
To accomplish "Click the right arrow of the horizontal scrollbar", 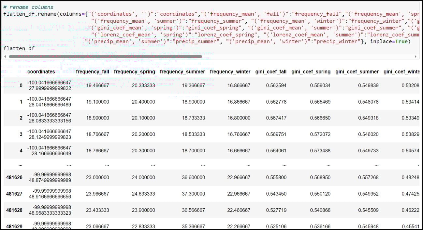I will coord(415,57).
